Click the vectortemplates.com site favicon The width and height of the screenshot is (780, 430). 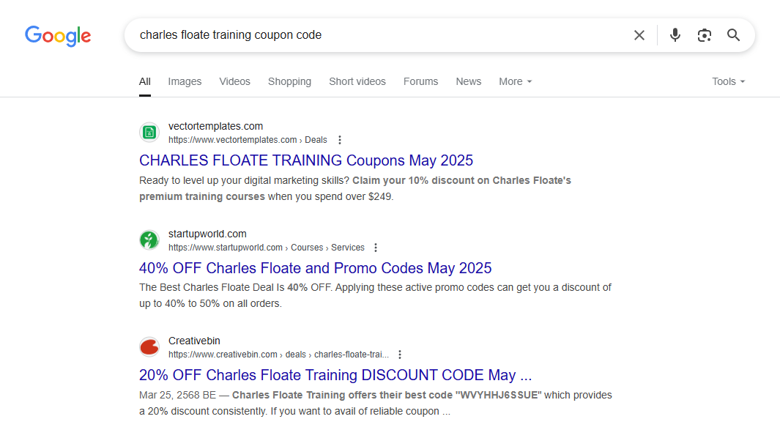click(x=149, y=133)
